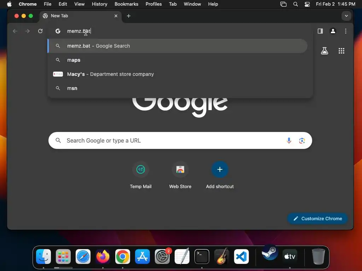Open the profile avatar icon
362x271 pixels.
(x=333, y=31)
